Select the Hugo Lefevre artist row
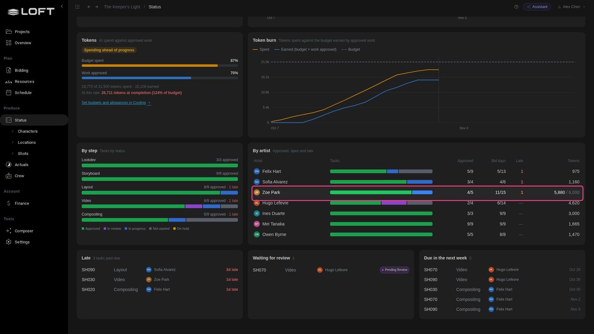This screenshot has width=594, height=334. point(416,203)
